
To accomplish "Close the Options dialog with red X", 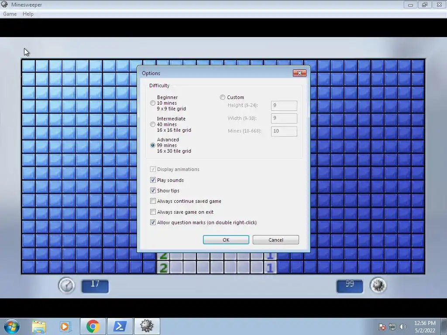I will click(299, 73).
